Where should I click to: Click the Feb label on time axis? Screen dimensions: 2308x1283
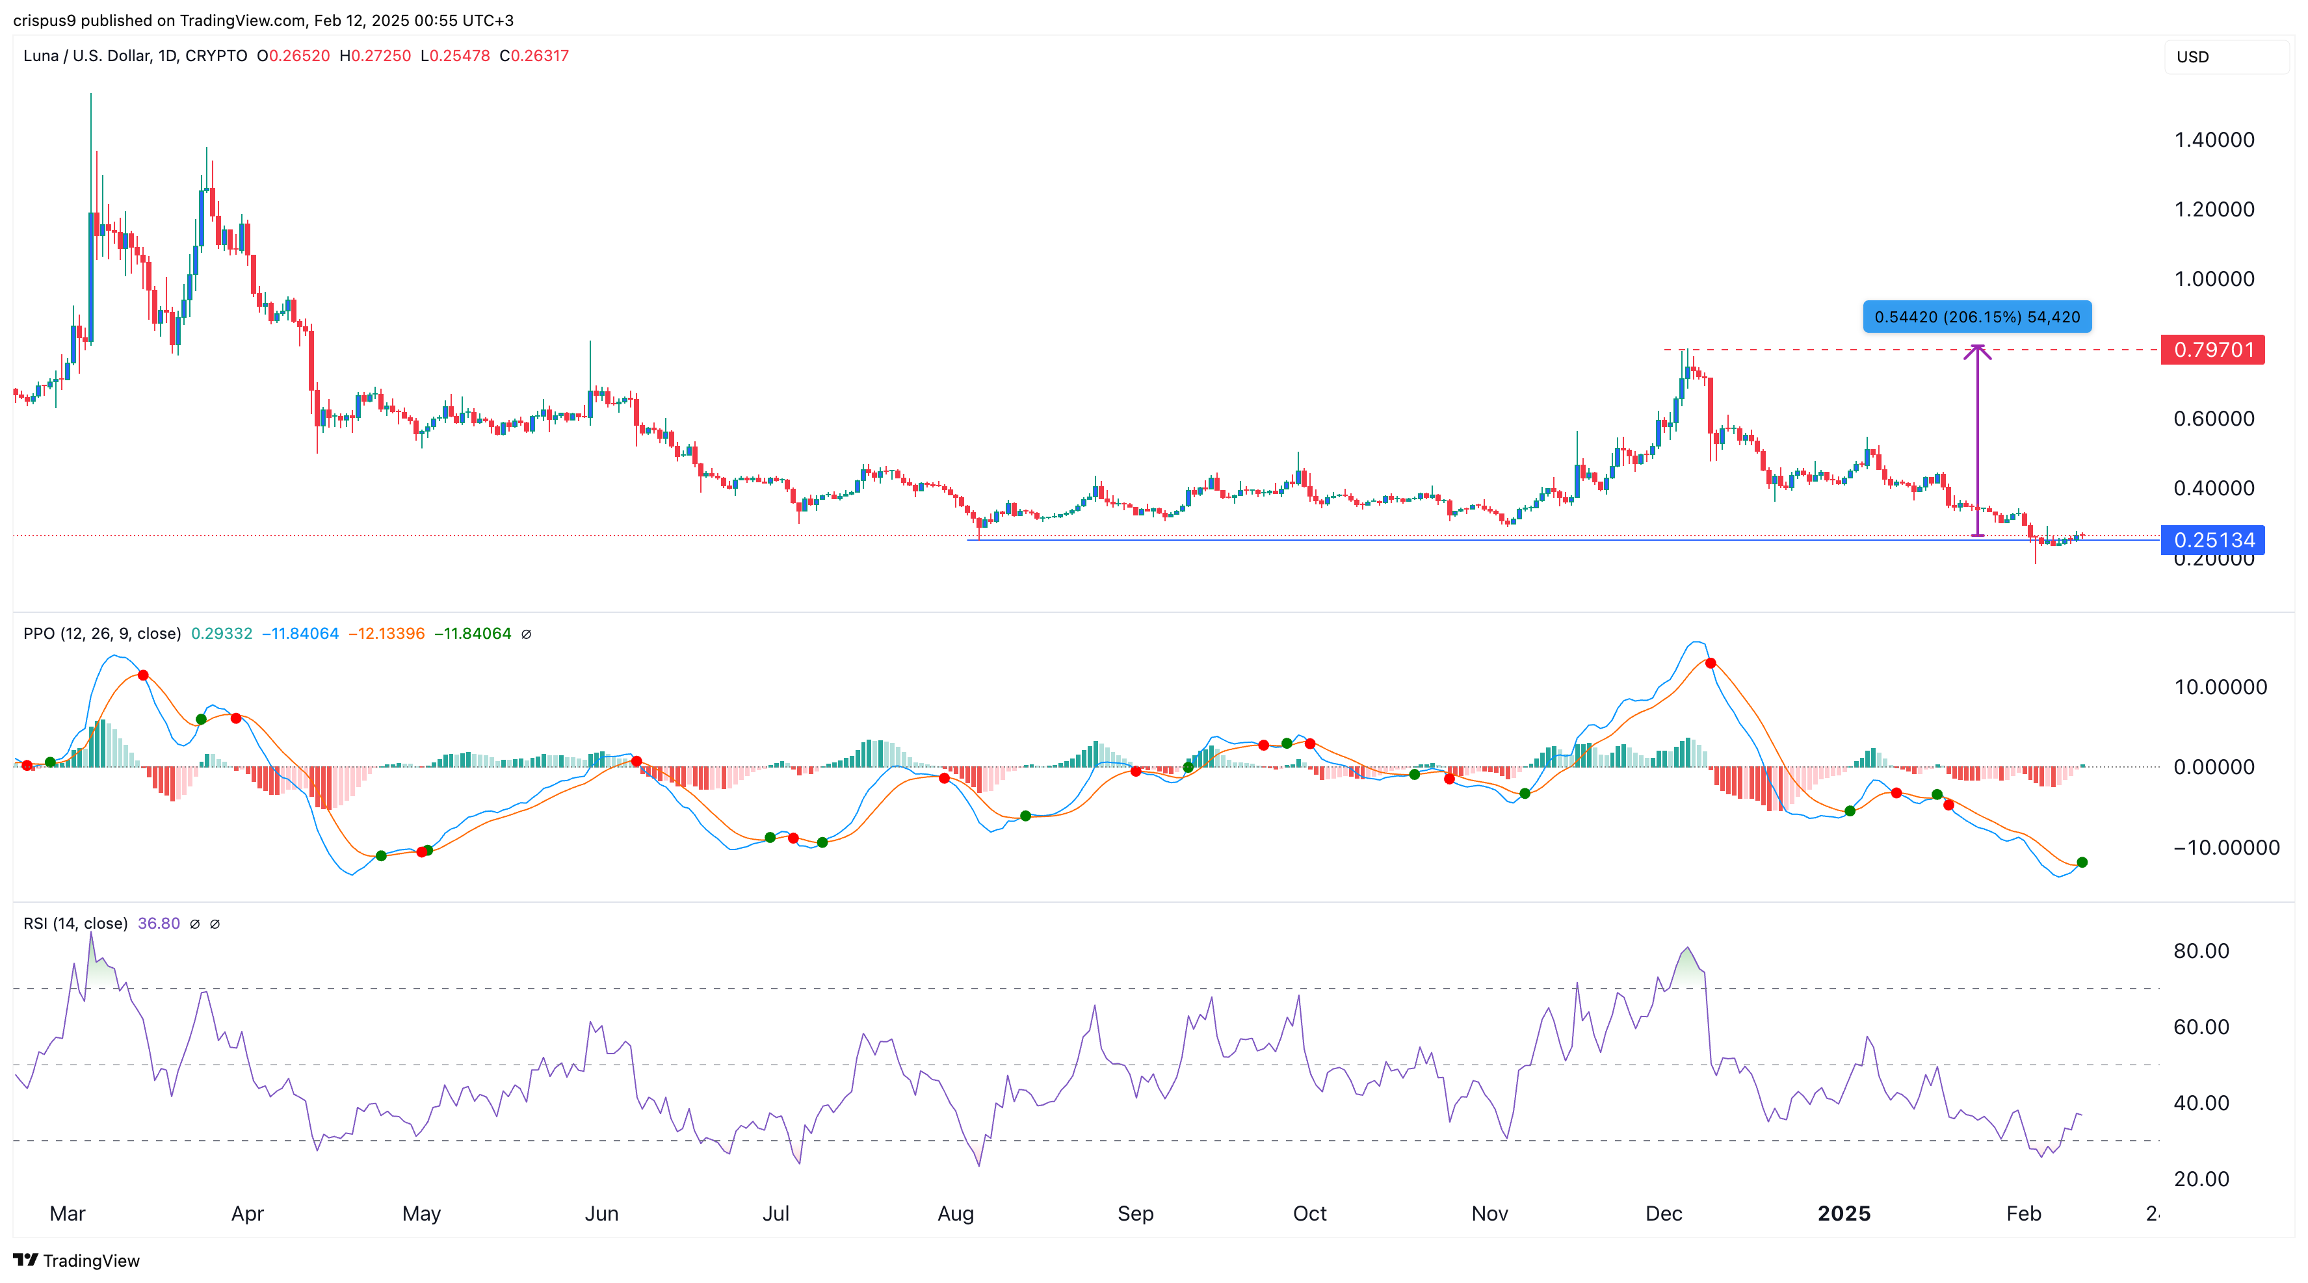click(2023, 1214)
